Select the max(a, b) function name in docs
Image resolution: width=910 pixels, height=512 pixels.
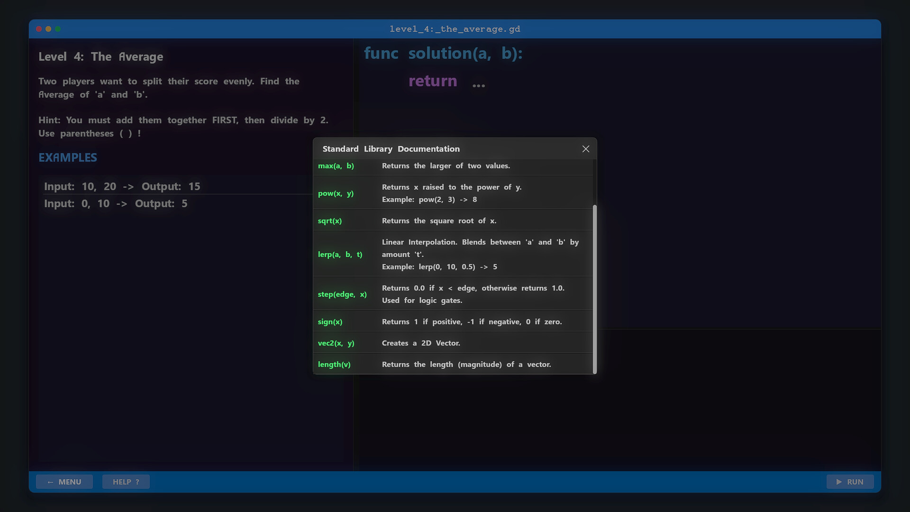tap(336, 166)
